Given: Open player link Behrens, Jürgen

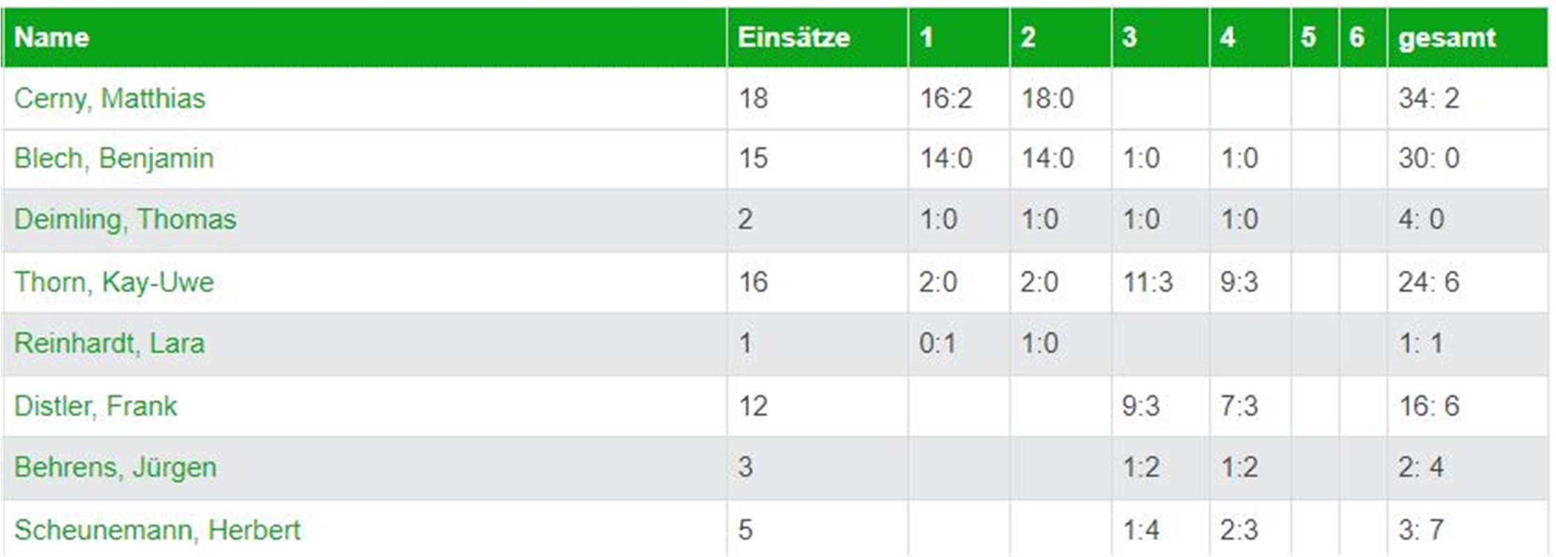Looking at the screenshot, I should point(115,467).
